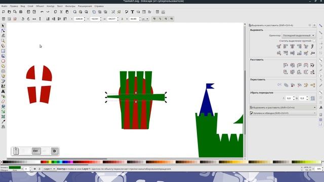Image resolution: width=324 pixels, height=182 pixels.
Task: Toggle the top snapping button in snap bar
Action: tap(320, 26)
